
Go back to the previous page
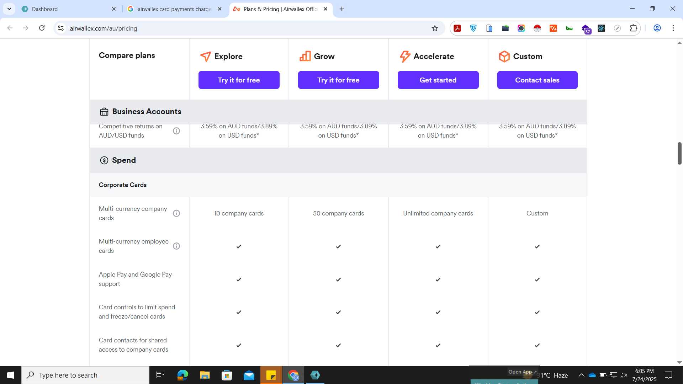click(x=10, y=28)
